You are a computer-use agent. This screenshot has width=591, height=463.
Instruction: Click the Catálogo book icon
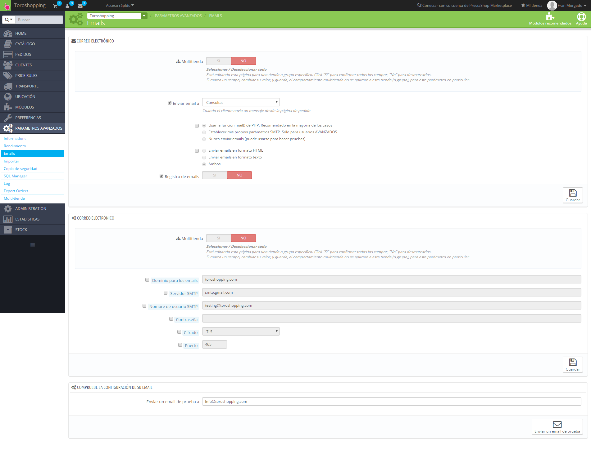coord(8,44)
